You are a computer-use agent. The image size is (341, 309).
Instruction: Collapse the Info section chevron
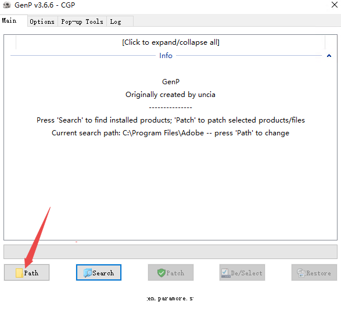click(x=329, y=56)
